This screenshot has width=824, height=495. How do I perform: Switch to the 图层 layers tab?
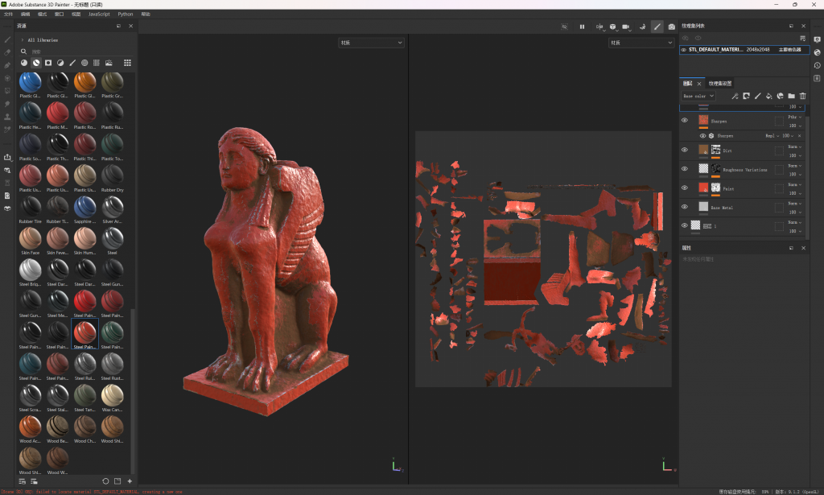pos(687,83)
